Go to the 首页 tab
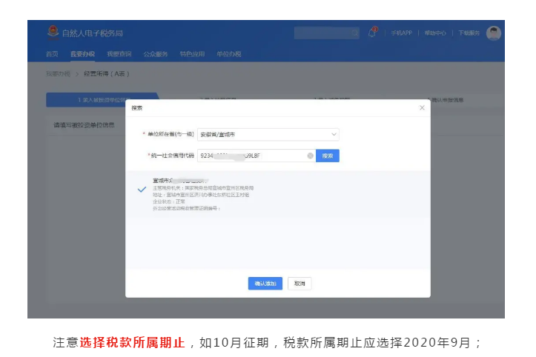 point(52,54)
